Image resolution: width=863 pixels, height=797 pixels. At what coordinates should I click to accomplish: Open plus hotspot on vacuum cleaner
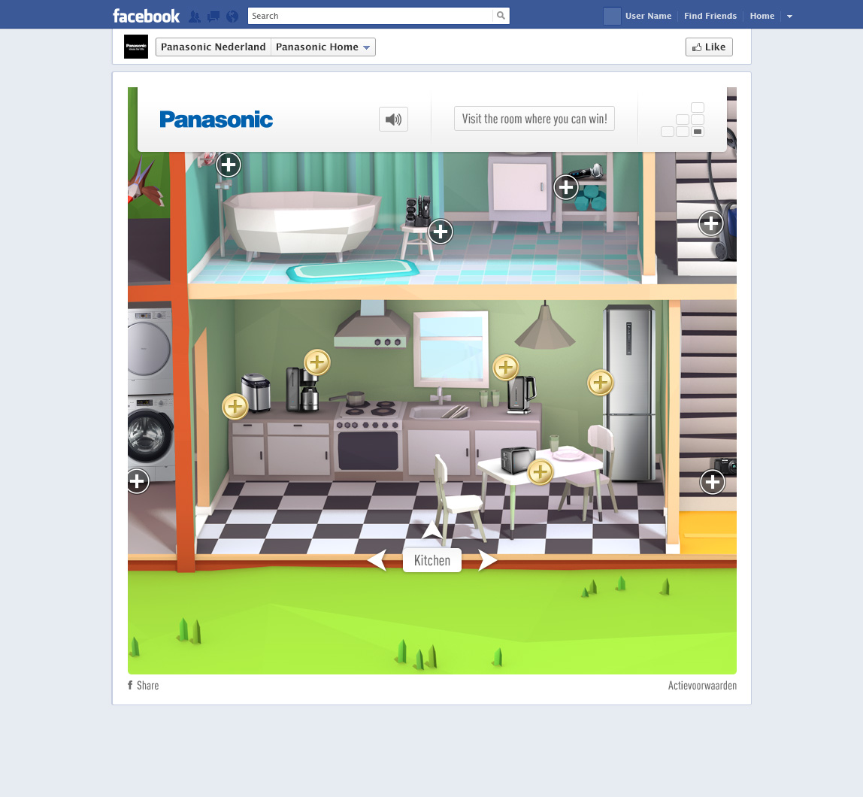[x=711, y=223]
